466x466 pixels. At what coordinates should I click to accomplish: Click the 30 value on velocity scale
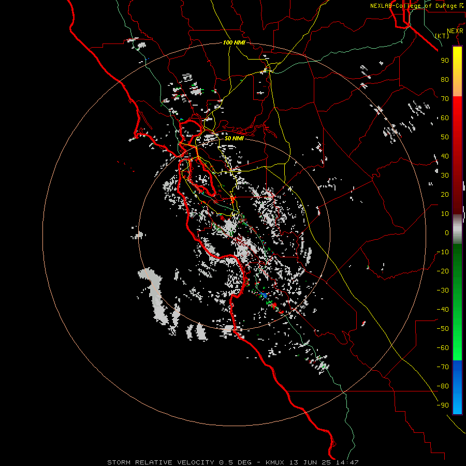point(445,176)
